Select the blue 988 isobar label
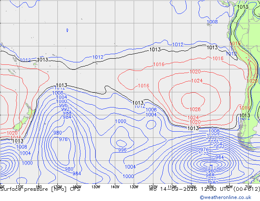This screenshot has width=260, height=201. pos(67,113)
